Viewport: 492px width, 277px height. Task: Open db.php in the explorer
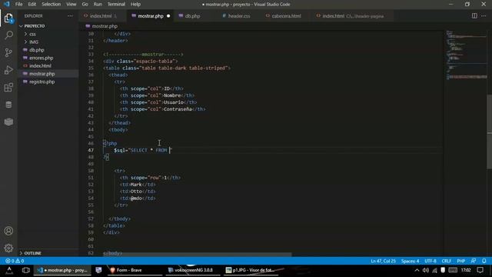click(36, 50)
